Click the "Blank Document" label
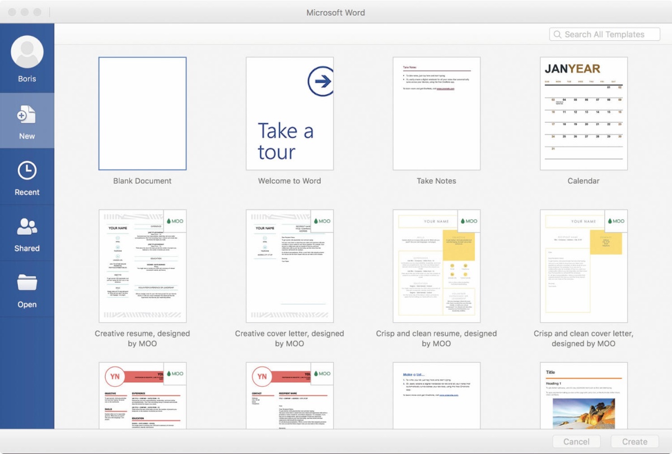 (x=142, y=181)
